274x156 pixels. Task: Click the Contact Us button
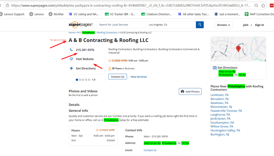click(118, 77)
